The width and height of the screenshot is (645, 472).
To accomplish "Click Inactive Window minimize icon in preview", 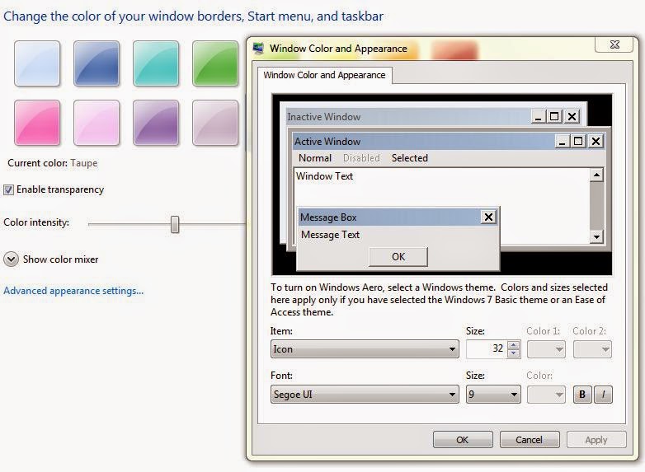I will tap(538, 117).
